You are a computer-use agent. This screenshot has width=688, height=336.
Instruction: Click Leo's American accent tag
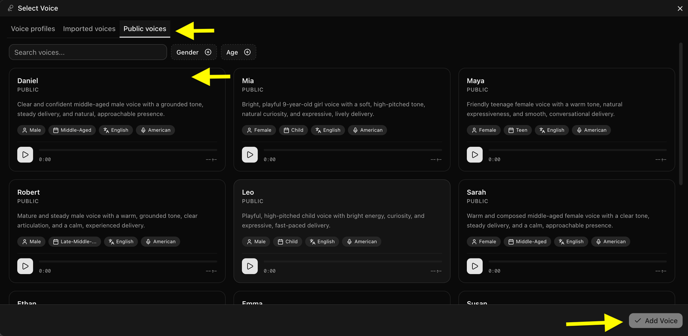(362, 241)
